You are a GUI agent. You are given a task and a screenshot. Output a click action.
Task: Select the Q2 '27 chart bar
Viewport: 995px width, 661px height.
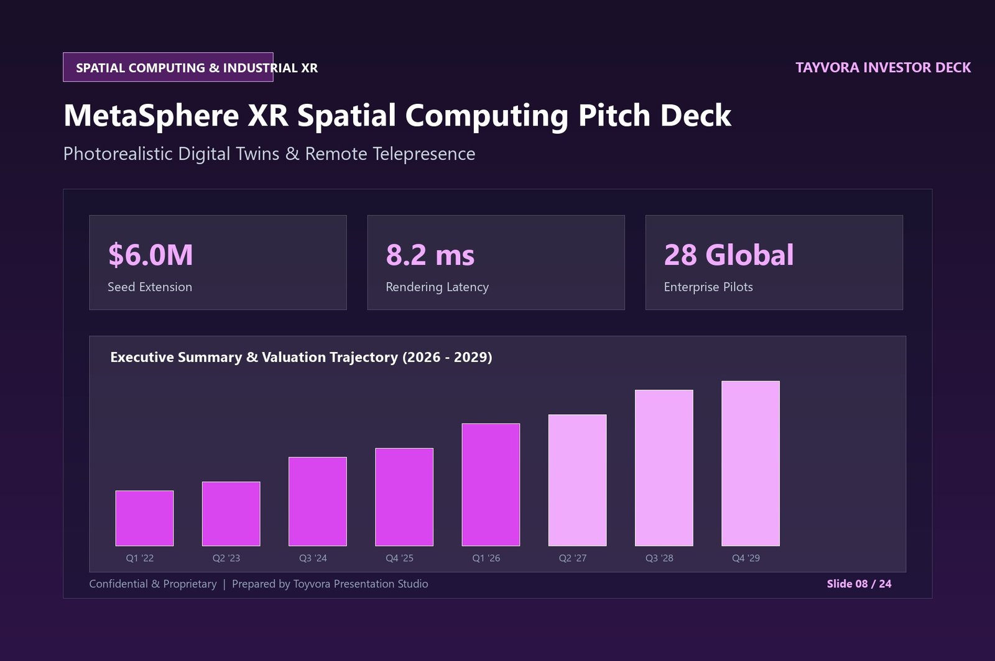pos(577,480)
